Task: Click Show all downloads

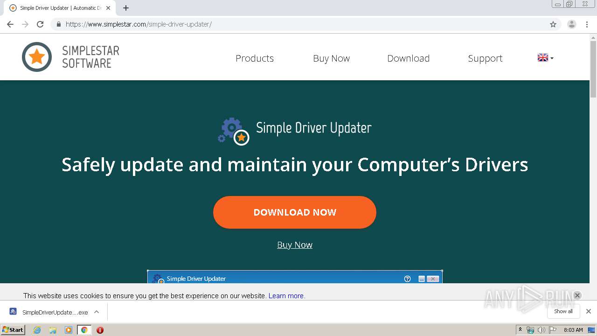Action: pyautogui.click(x=563, y=311)
